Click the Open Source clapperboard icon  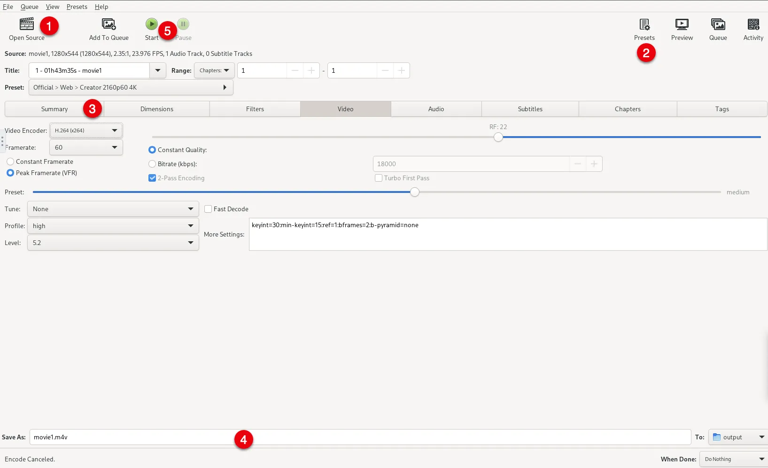[26, 24]
